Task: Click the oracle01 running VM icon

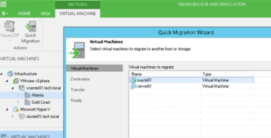Action: click(x=134, y=80)
